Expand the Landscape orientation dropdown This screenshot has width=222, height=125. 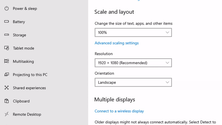(133, 82)
